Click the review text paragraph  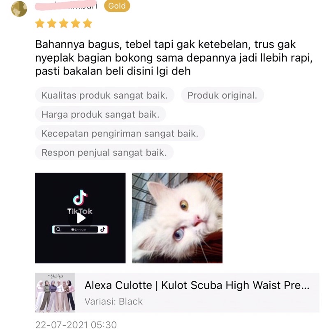pyautogui.click(x=174, y=58)
